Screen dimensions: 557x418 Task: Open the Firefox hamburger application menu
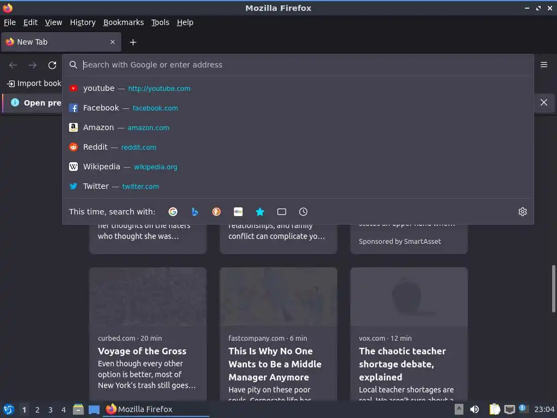pyautogui.click(x=544, y=65)
